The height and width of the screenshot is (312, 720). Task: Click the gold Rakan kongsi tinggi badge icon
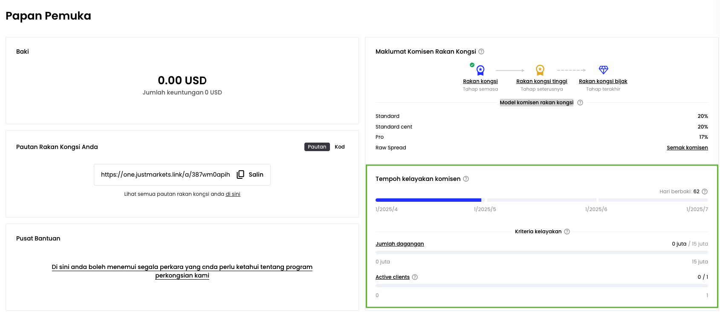540,70
